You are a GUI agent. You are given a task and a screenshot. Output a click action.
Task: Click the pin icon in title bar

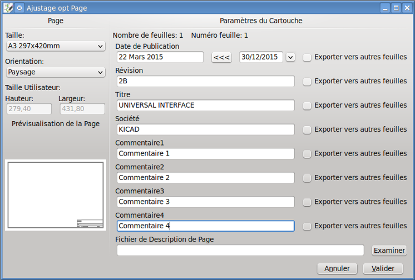coord(19,8)
